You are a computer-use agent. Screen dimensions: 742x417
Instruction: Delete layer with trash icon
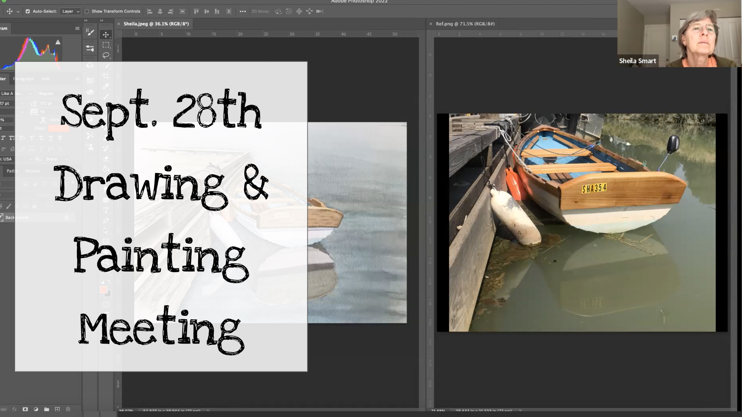[68, 409]
